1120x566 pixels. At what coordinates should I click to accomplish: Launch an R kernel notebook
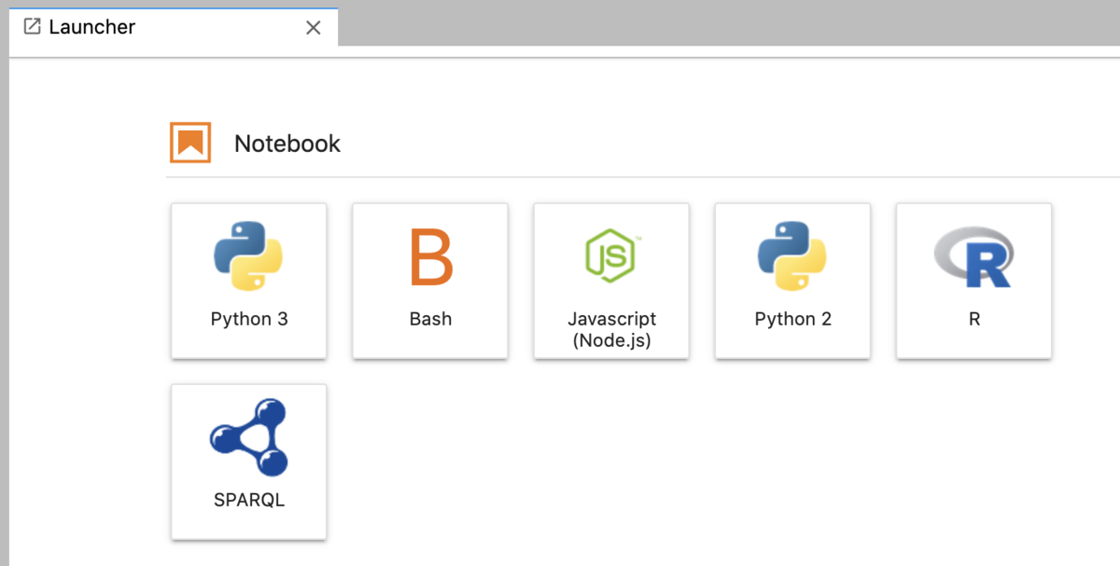pos(973,281)
